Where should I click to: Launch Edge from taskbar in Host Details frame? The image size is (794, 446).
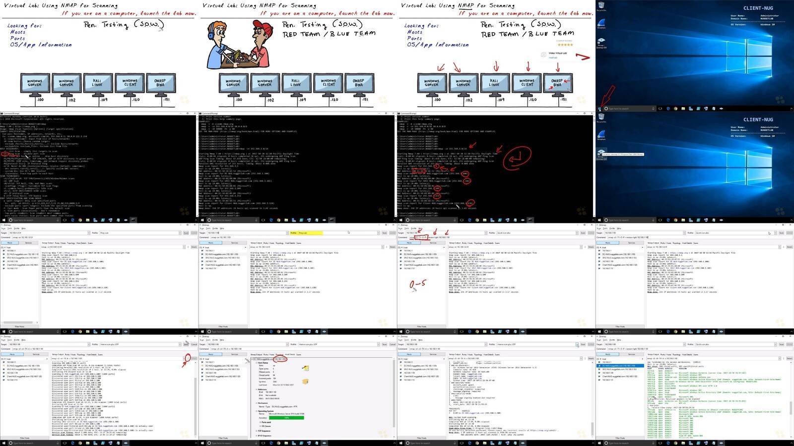(x=271, y=443)
